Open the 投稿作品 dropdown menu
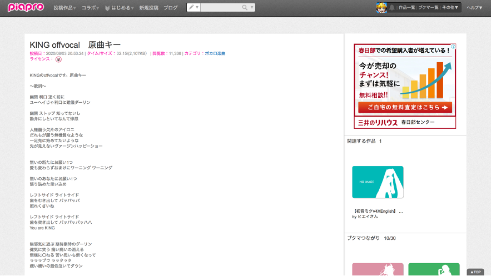 (65, 8)
